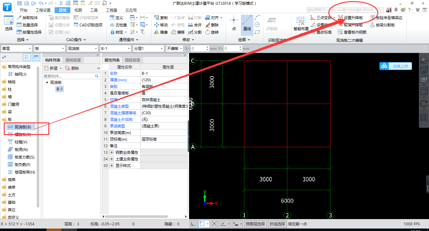The height and width of the screenshot is (231, 429).
Task: Click 查改标高
Action: (x=321, y=32)
